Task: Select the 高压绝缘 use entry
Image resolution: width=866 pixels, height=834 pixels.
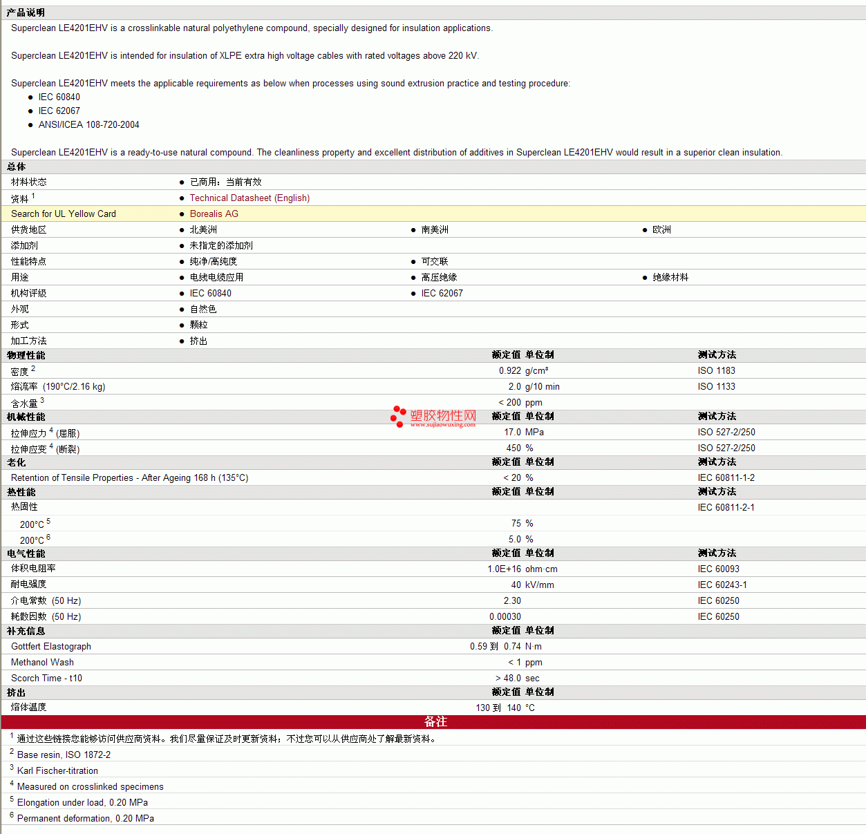Action: coord(440,277)
